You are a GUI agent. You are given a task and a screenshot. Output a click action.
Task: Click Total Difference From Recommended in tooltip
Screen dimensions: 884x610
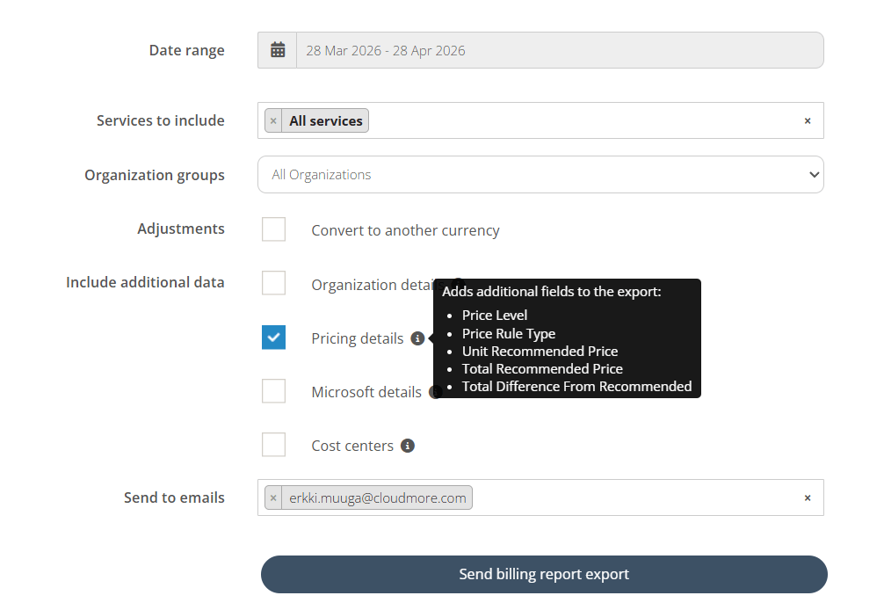(x=576, y=386)
